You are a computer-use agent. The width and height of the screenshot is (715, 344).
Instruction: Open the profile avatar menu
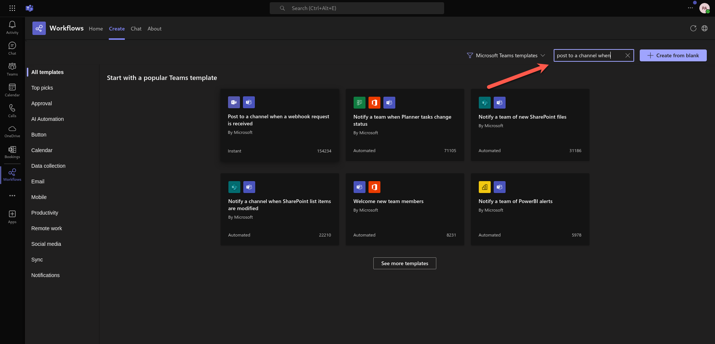(x=704, y=8)
